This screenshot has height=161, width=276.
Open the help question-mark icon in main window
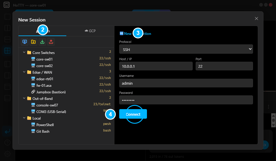7,143
